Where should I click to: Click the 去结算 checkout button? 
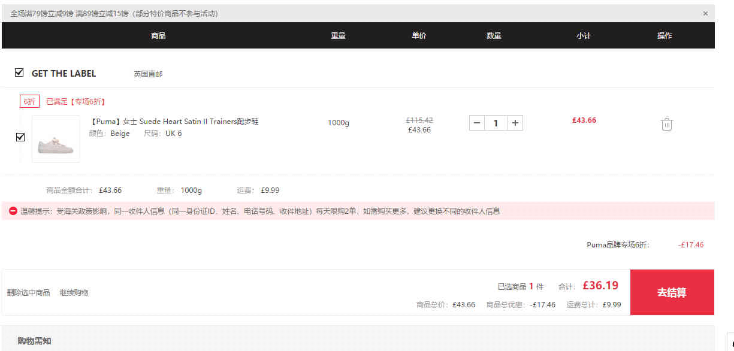672,292
